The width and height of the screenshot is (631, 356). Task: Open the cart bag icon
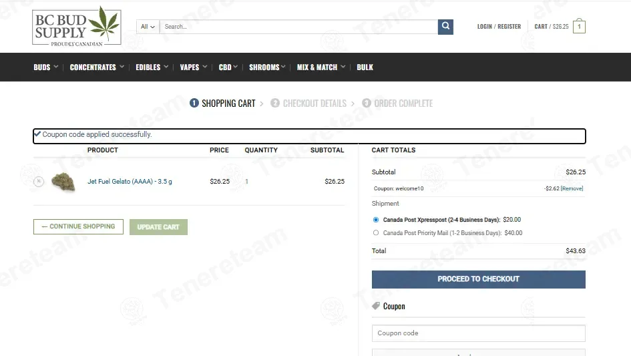[579, 26]
